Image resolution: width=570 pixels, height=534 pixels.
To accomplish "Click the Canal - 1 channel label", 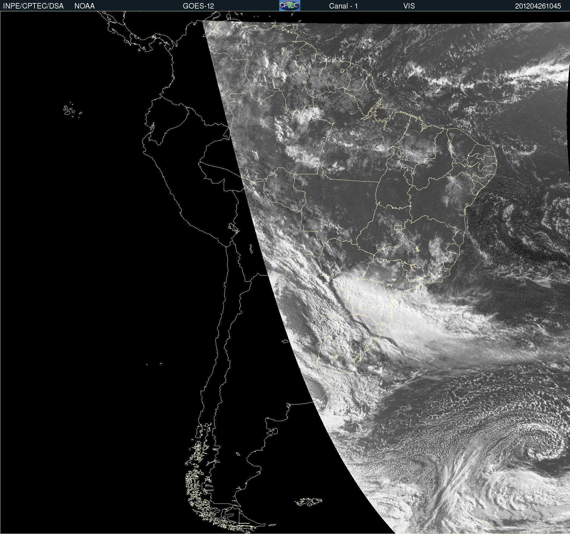I will coord(343,6).
